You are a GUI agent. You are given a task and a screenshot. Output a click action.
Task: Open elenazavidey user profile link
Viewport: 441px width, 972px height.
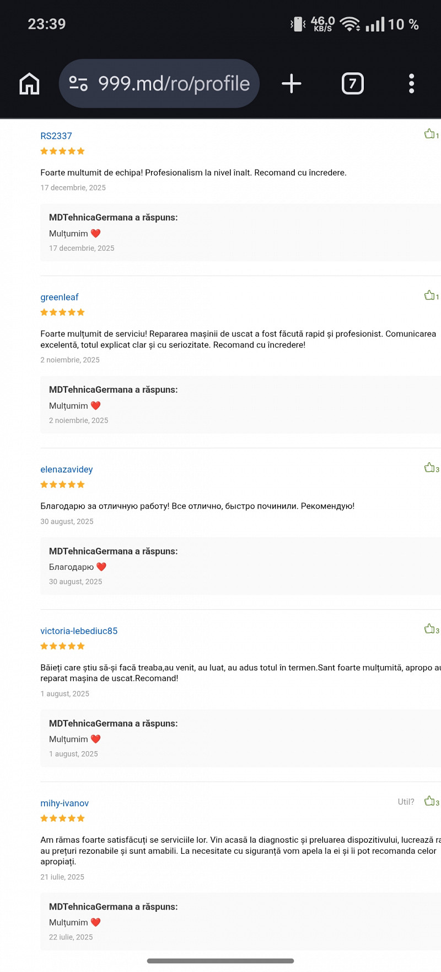[x=67, y=469]
